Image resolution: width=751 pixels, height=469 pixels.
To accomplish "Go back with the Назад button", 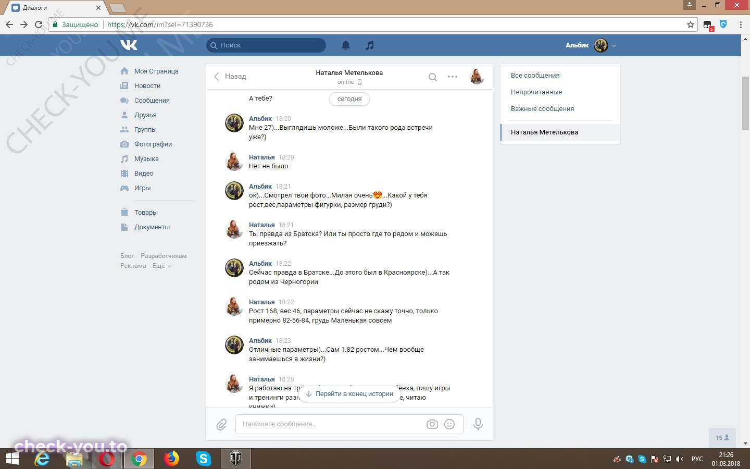I will 230,77.
